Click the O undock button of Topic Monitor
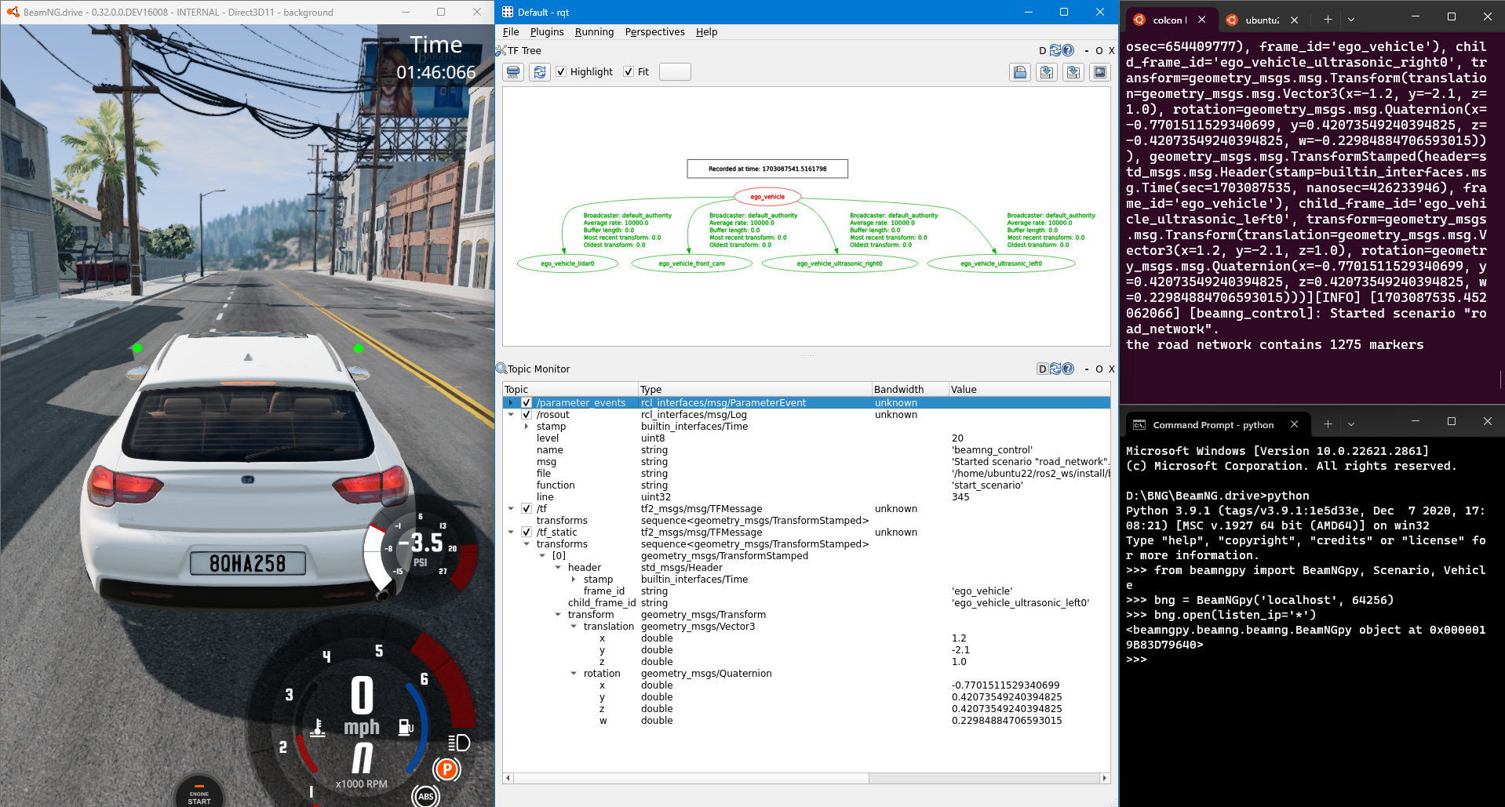 click(1099, 369)
